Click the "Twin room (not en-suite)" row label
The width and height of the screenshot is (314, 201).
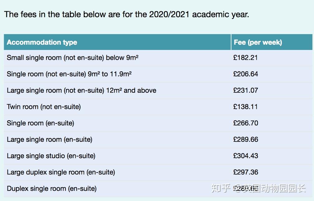pyautogui.click(x=44, y=107)
